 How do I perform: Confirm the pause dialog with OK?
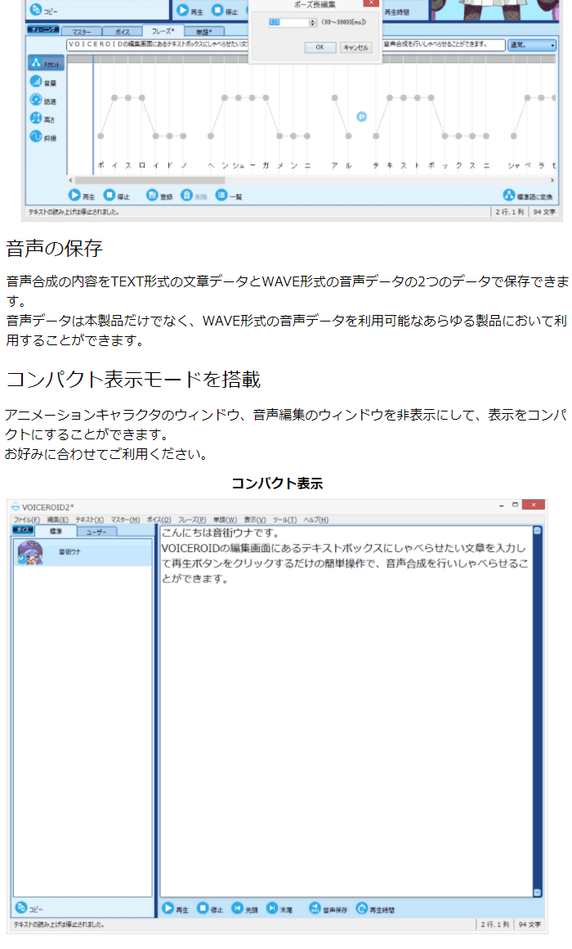click(x=320, y=47)
